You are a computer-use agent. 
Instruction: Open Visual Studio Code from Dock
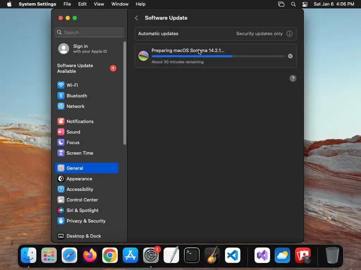click(233, 255)
